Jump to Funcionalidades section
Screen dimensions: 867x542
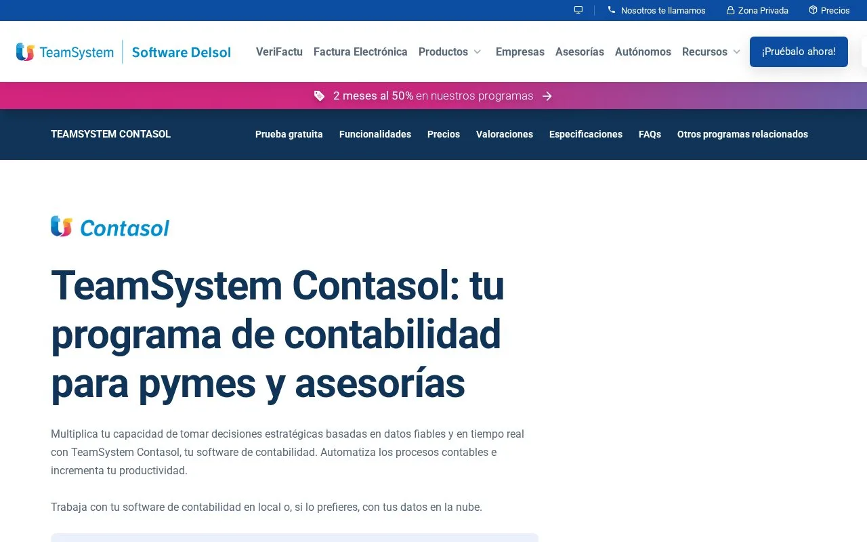[x=375, y=134]
